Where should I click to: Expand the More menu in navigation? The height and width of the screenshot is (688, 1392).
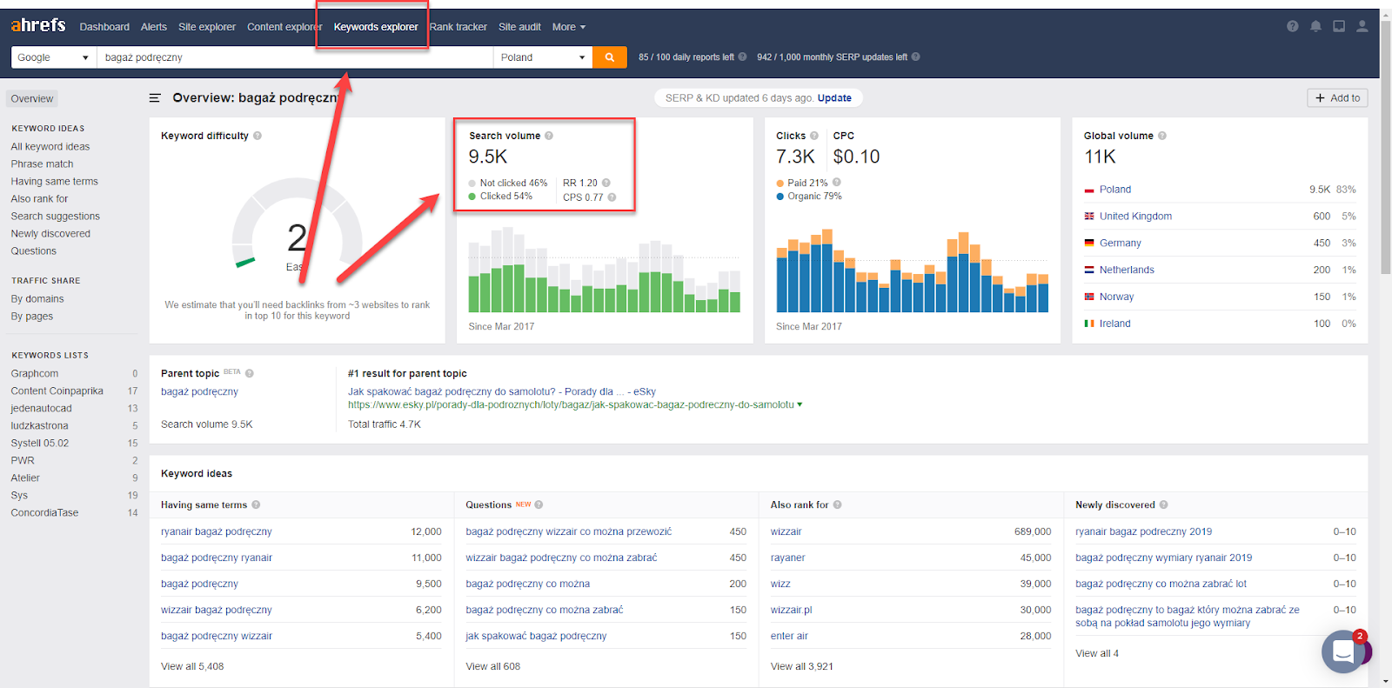(569, 27)
